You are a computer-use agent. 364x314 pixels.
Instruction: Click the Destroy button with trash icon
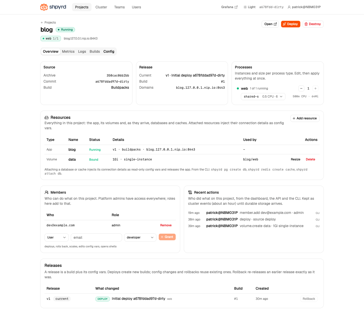(313, 24)
